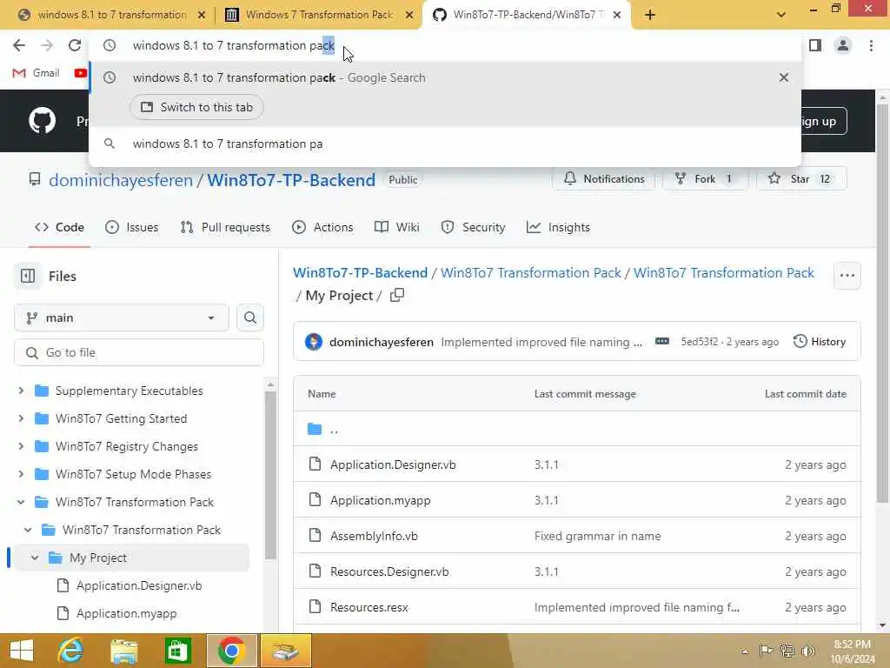The image size is (890, 668).
Task: Open the Actions tab
Action: click(322, 227)
